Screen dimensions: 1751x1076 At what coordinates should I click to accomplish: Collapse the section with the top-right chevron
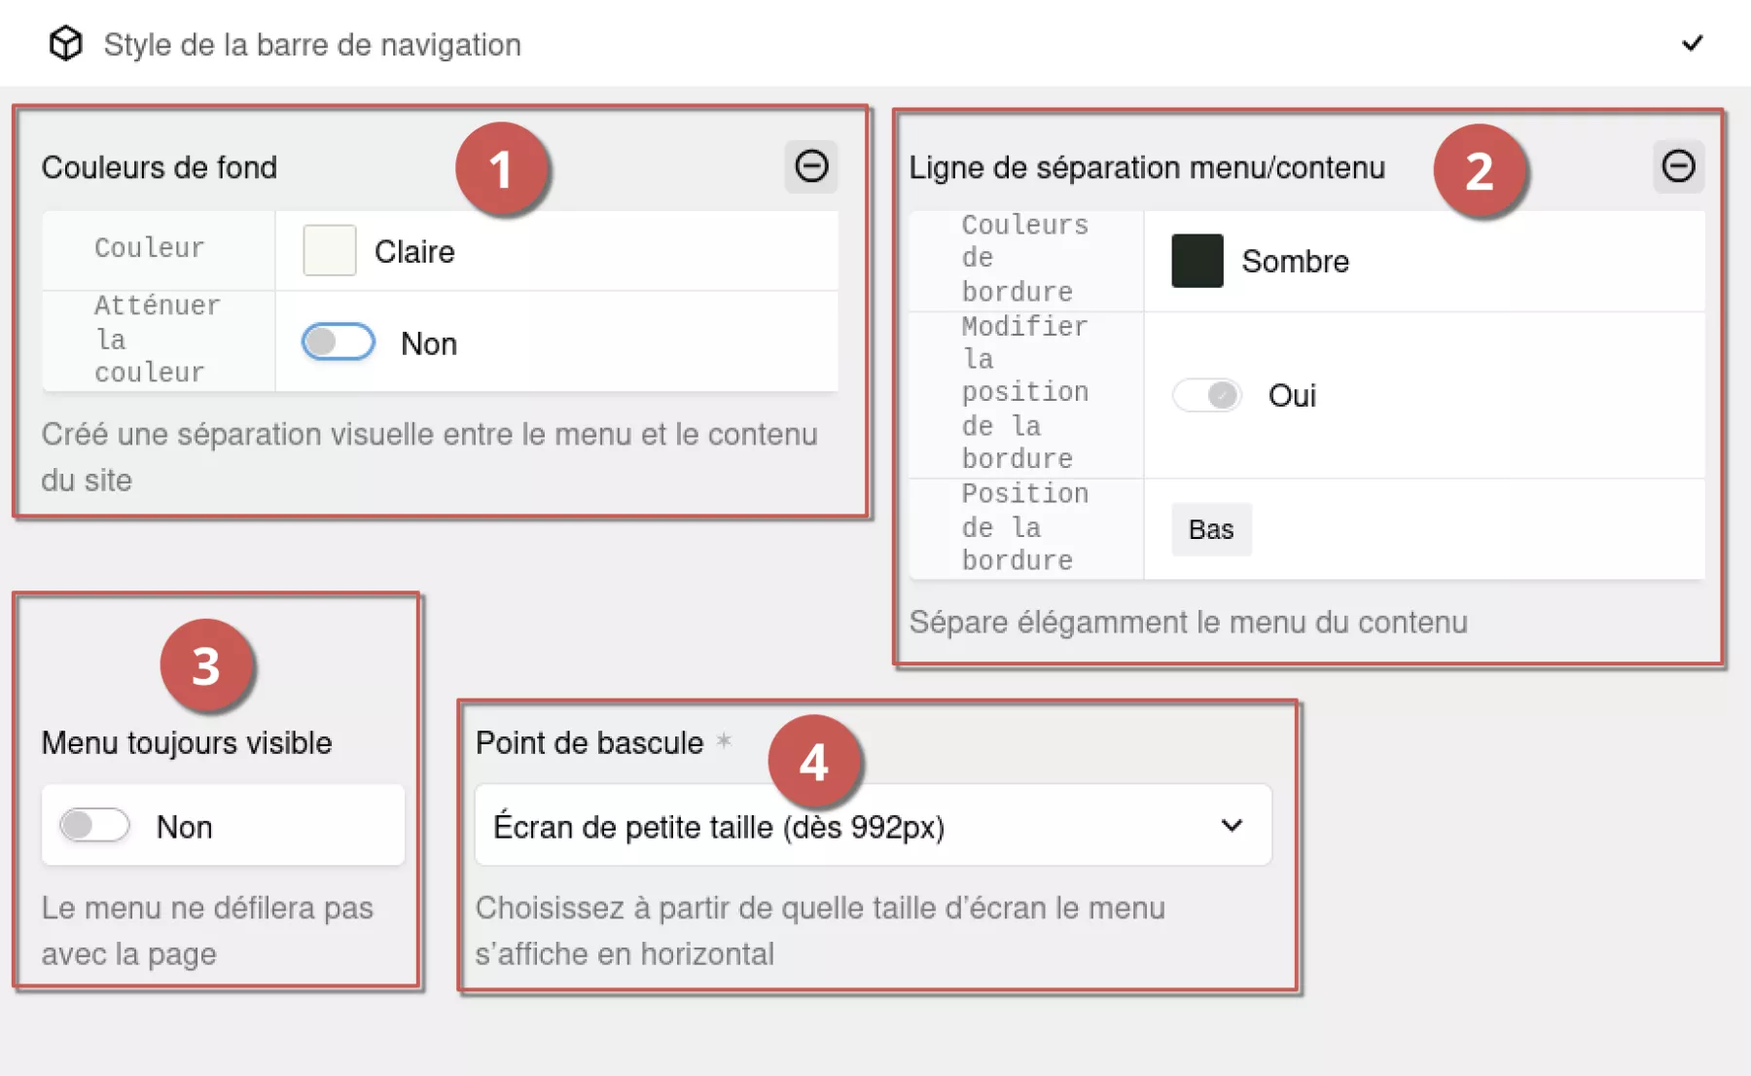(x=1693, y=43)
